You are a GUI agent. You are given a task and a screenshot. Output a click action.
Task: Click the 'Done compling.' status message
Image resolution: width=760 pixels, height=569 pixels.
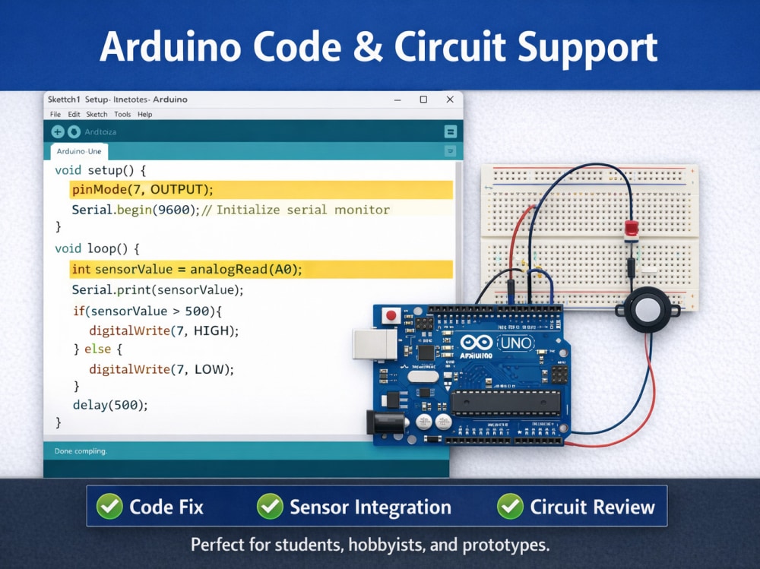tap(81, 451)
